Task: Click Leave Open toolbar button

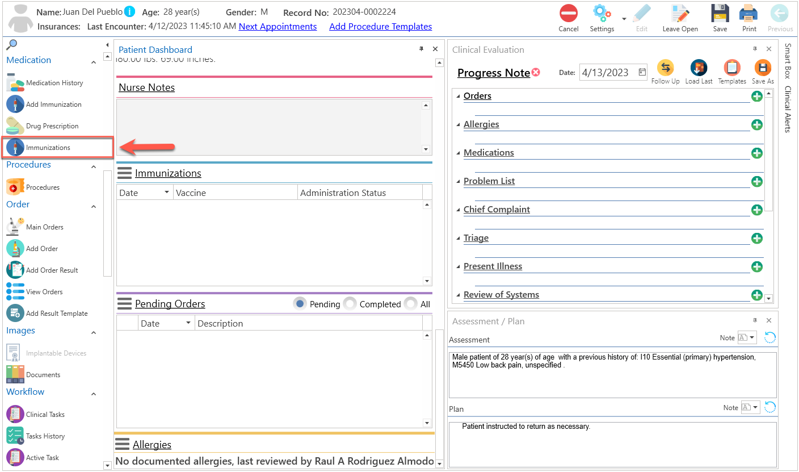Action: pos(680,18)
